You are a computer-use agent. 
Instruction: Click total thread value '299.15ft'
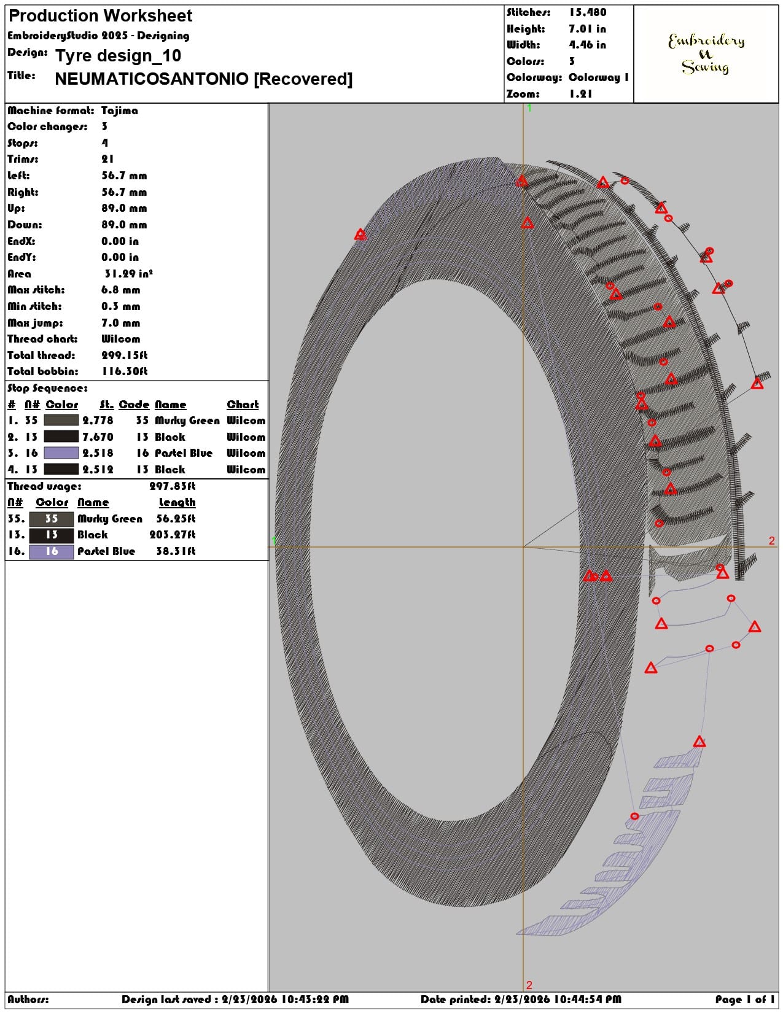tap(125, 355)
